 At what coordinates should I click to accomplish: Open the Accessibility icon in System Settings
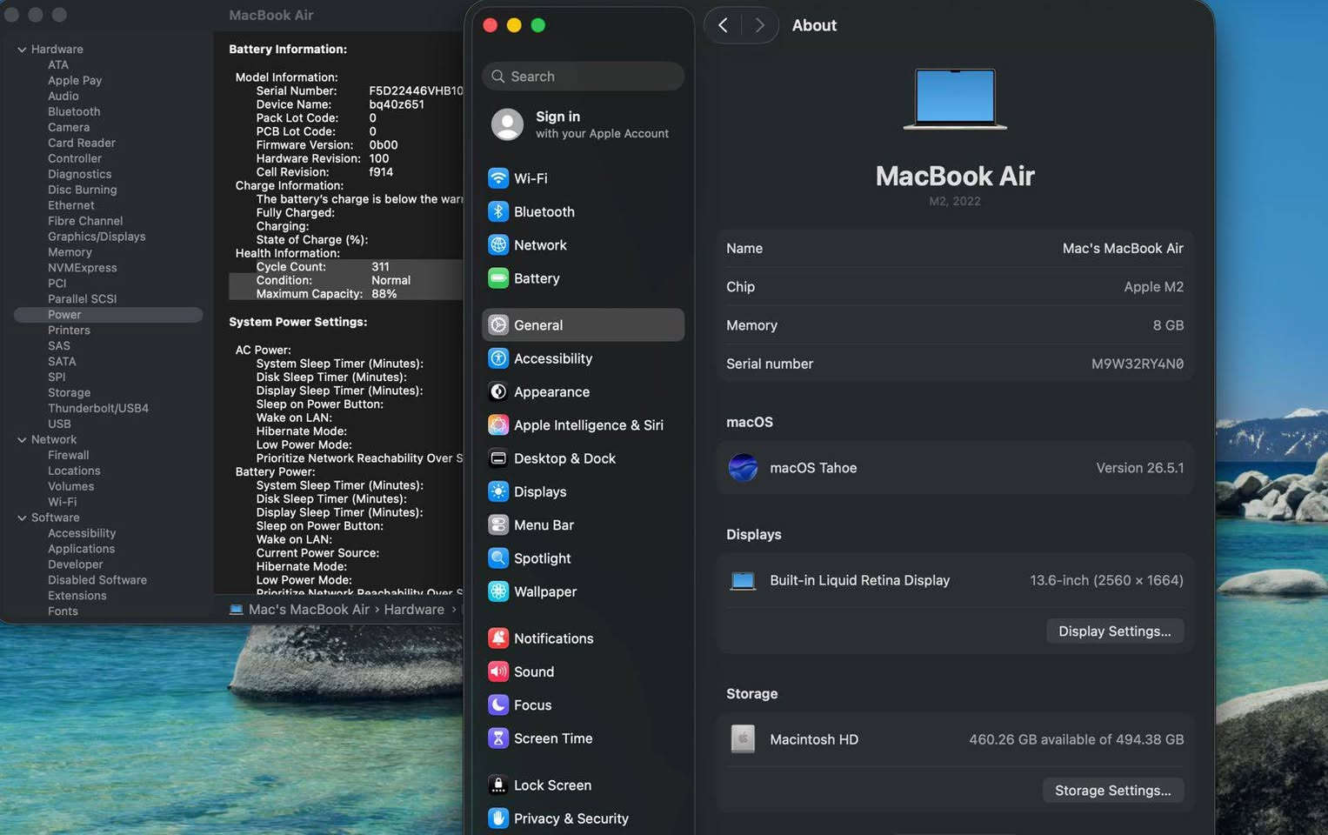[498, 358]
